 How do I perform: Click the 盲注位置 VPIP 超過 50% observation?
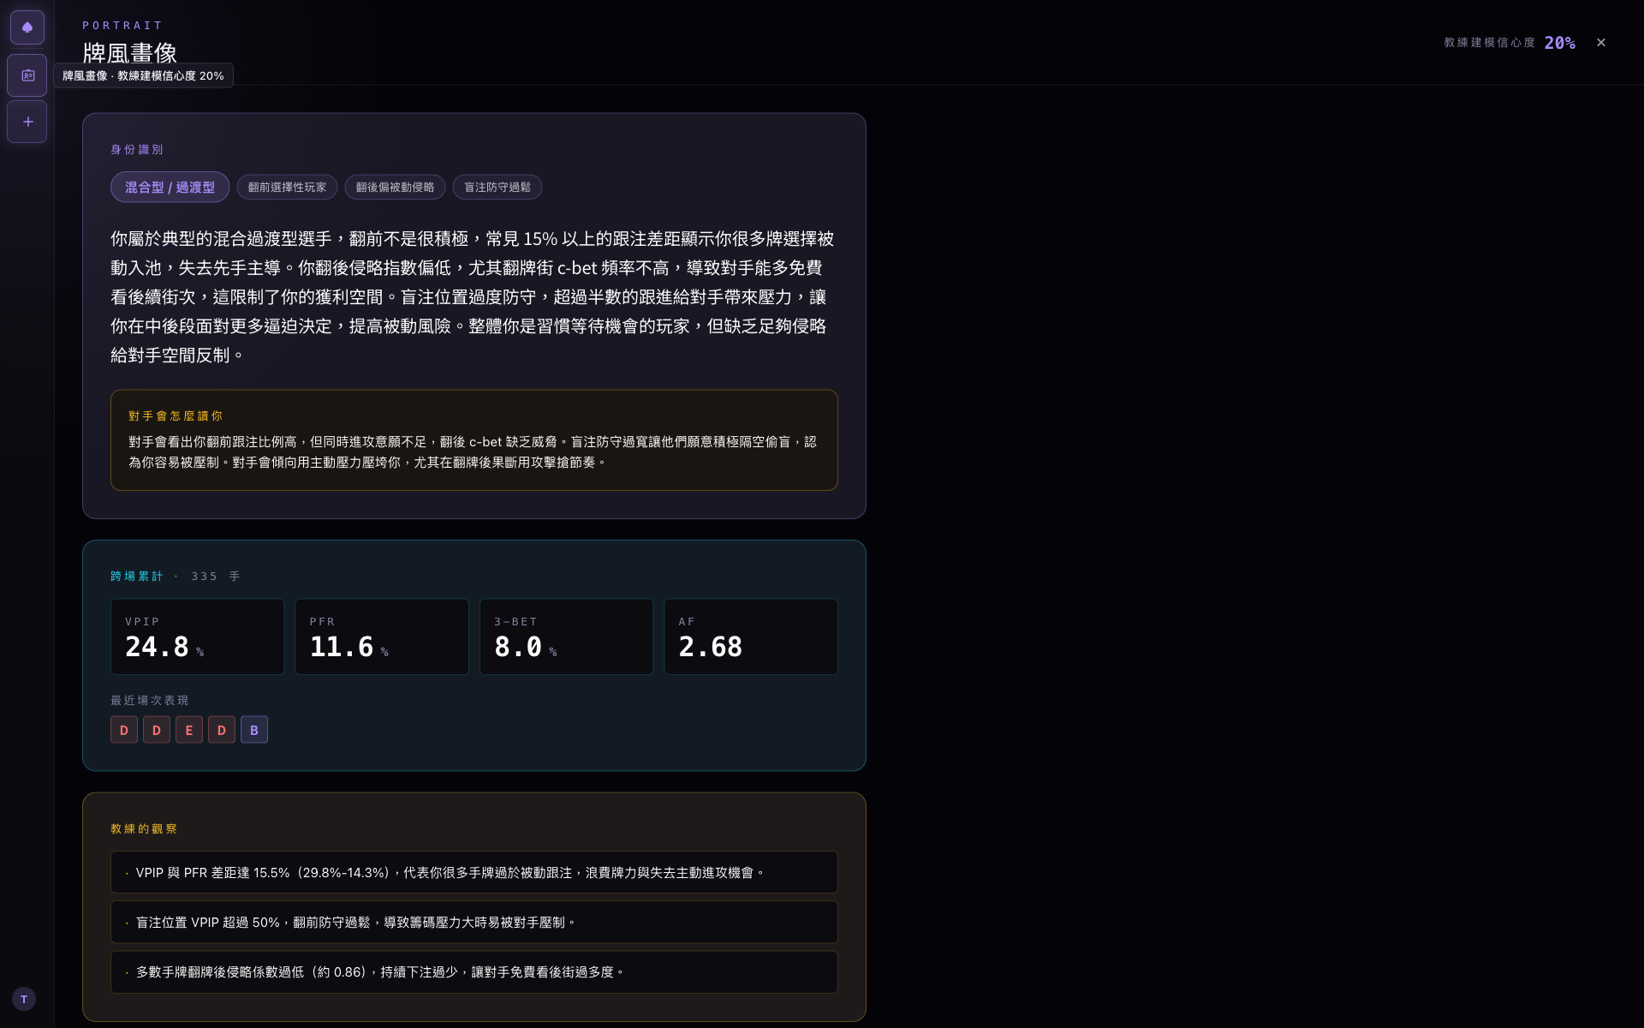pos(474,922)
